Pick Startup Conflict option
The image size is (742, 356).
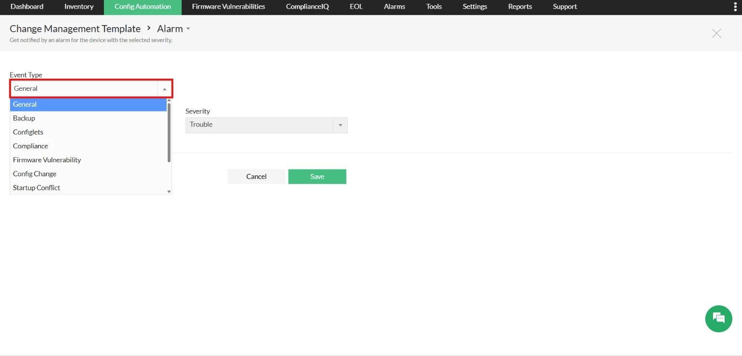click(x=88, y=188)
